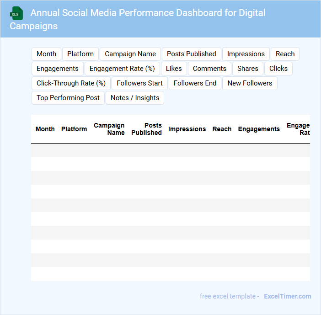Click the first empty table row

pos(170,150)
